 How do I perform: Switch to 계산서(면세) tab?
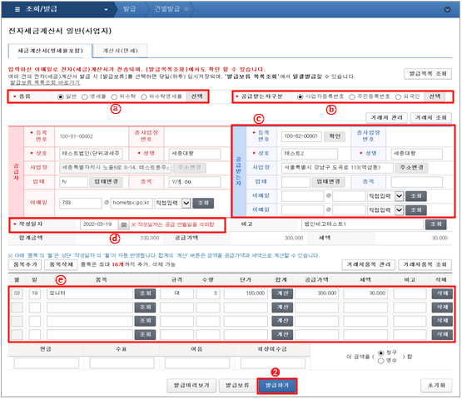pos(120,51)
